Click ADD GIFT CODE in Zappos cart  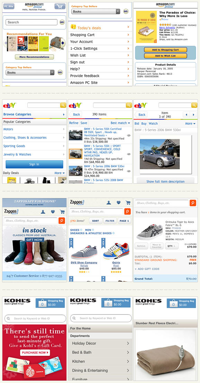coord(147,269)
